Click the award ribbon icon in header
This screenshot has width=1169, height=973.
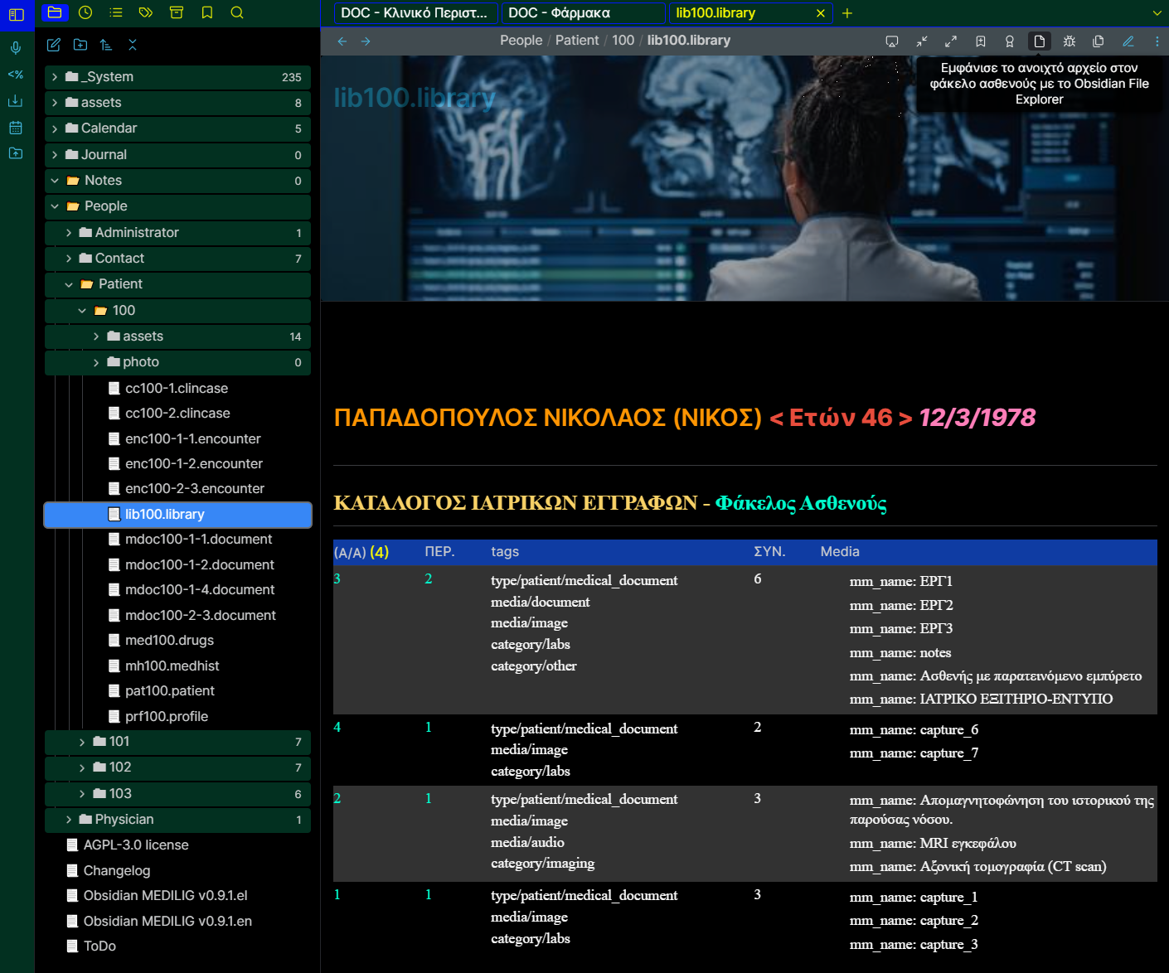click(x=1010, y=41)
